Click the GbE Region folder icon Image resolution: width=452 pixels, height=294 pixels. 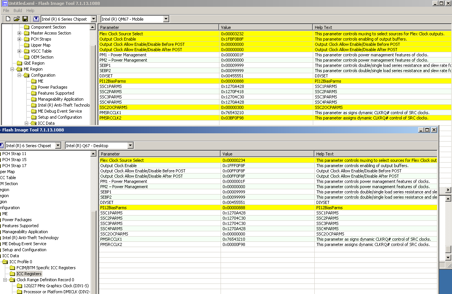20,63
